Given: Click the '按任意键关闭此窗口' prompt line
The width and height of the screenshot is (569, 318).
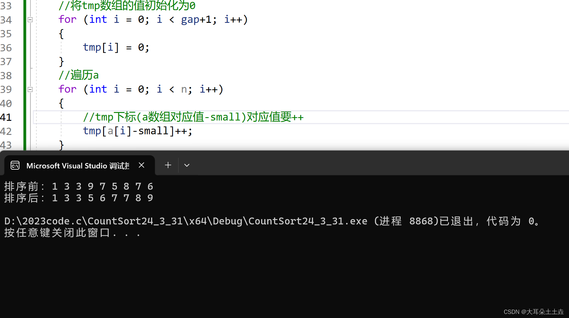Looking at the screenshot, I should point(72,233).
